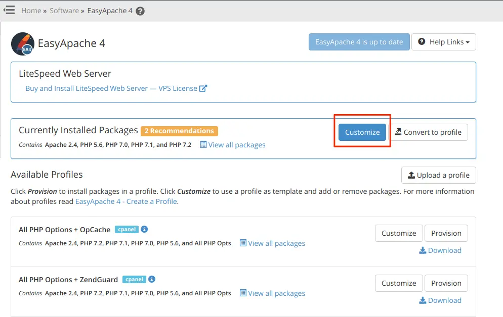Click Provision for All PHP Options + ZendGuard
The height and width of the screenshot is (317, 503).
coord(446,283)
